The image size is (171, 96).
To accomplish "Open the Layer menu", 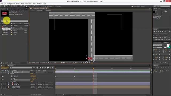I will [18, 4].
